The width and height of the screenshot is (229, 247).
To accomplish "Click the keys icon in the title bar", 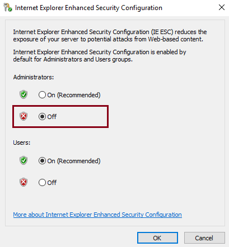I will click(8, 8).
